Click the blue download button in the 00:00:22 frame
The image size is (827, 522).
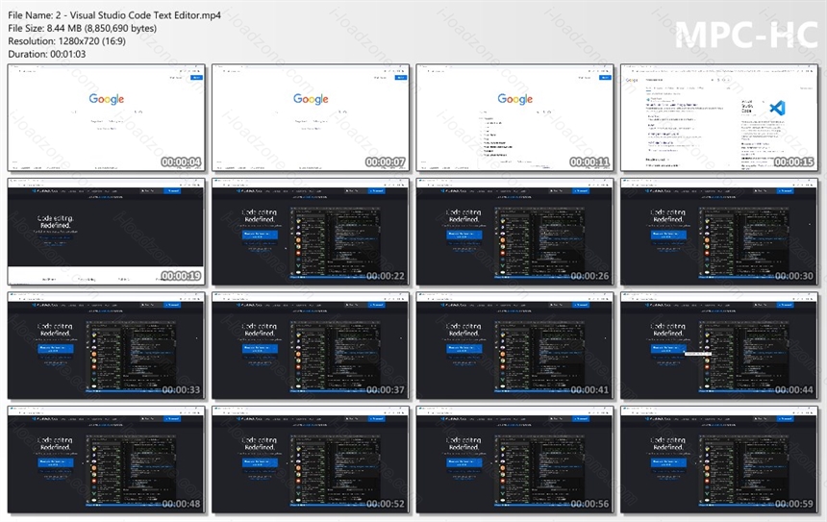260,235
